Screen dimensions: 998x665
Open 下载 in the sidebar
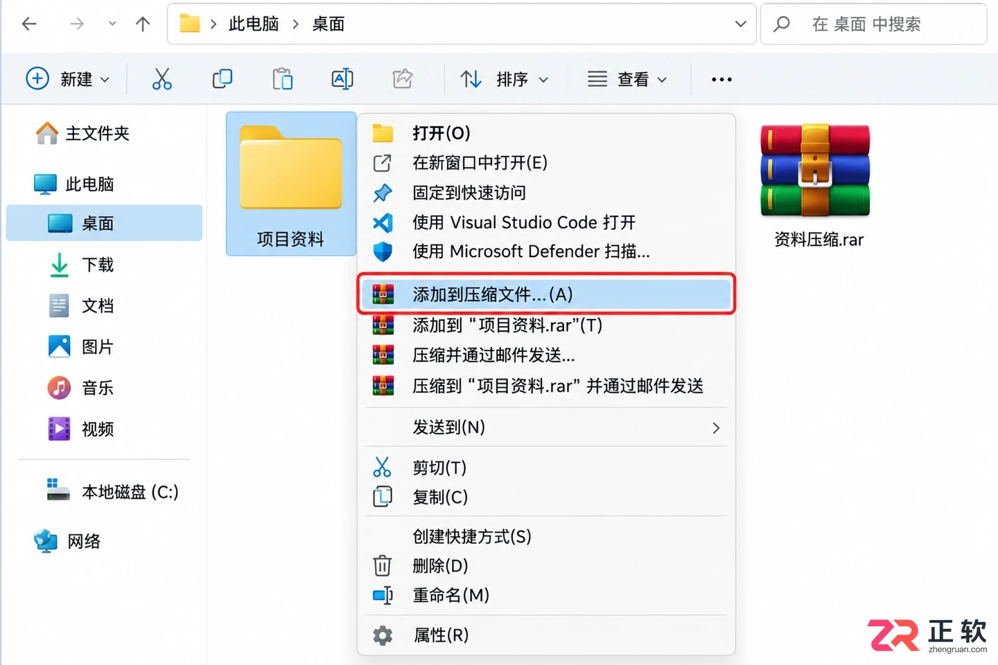(104, 265)
